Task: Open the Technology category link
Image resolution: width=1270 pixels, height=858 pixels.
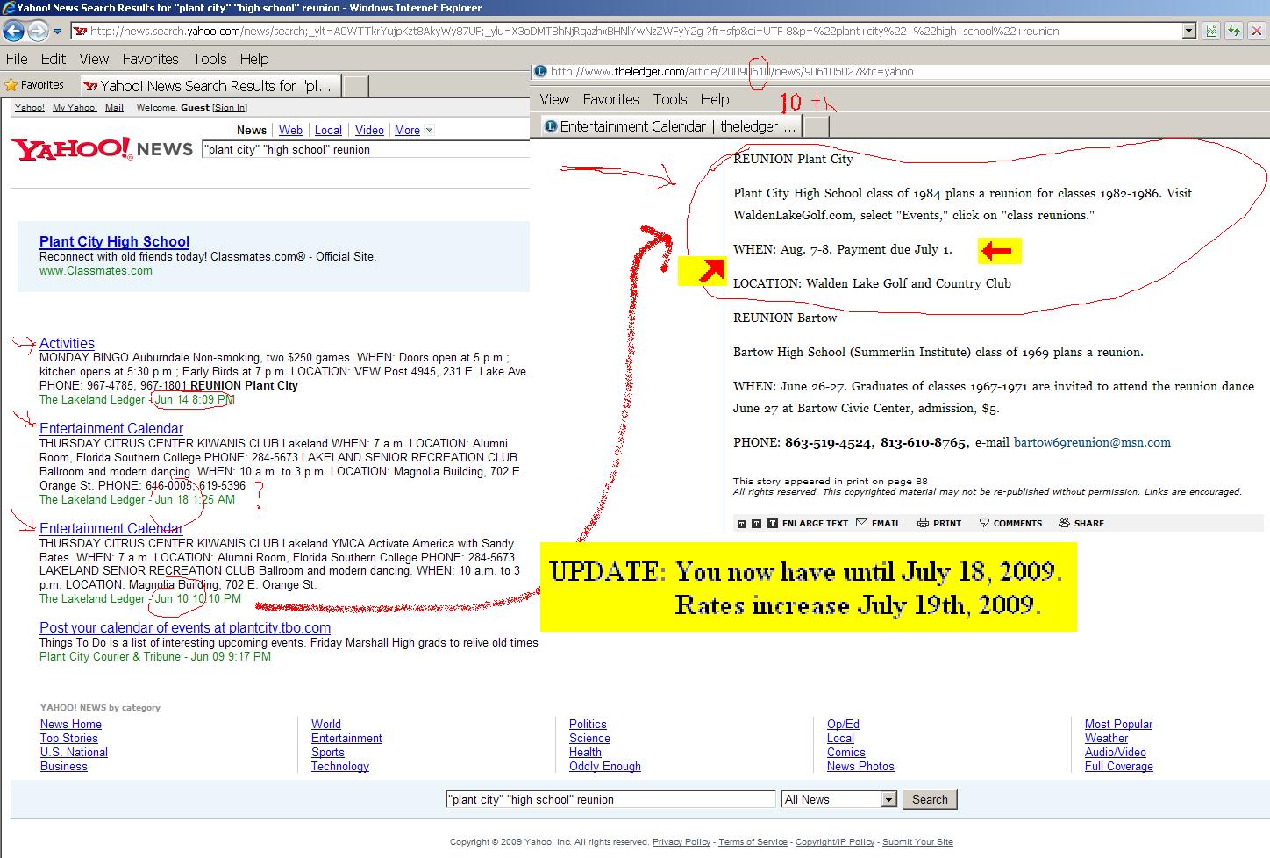Action: click(x=340, y=766)
